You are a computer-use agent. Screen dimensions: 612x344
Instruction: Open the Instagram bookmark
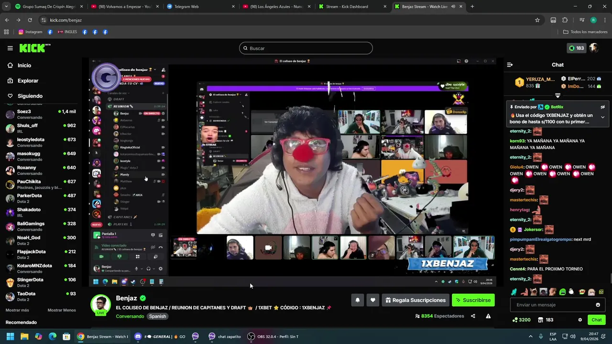[30, 32]
